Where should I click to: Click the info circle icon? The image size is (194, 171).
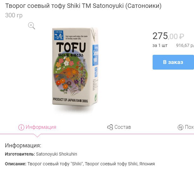21,127
